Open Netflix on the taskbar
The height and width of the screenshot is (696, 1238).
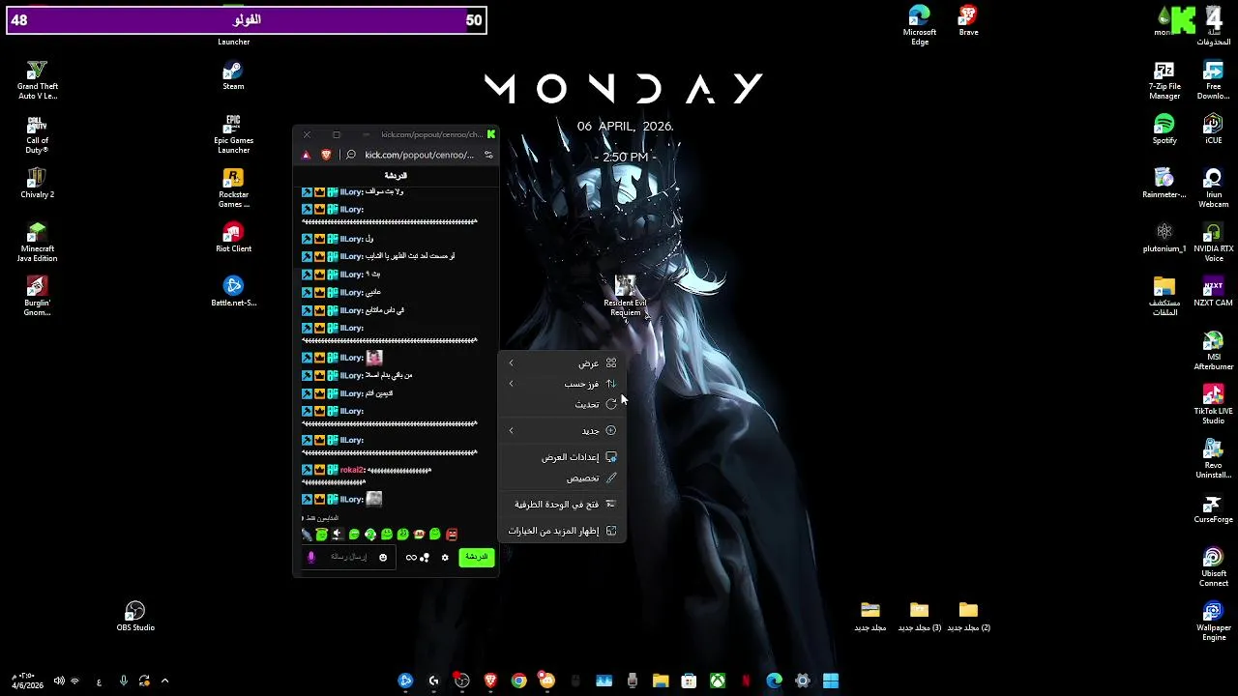746,681
